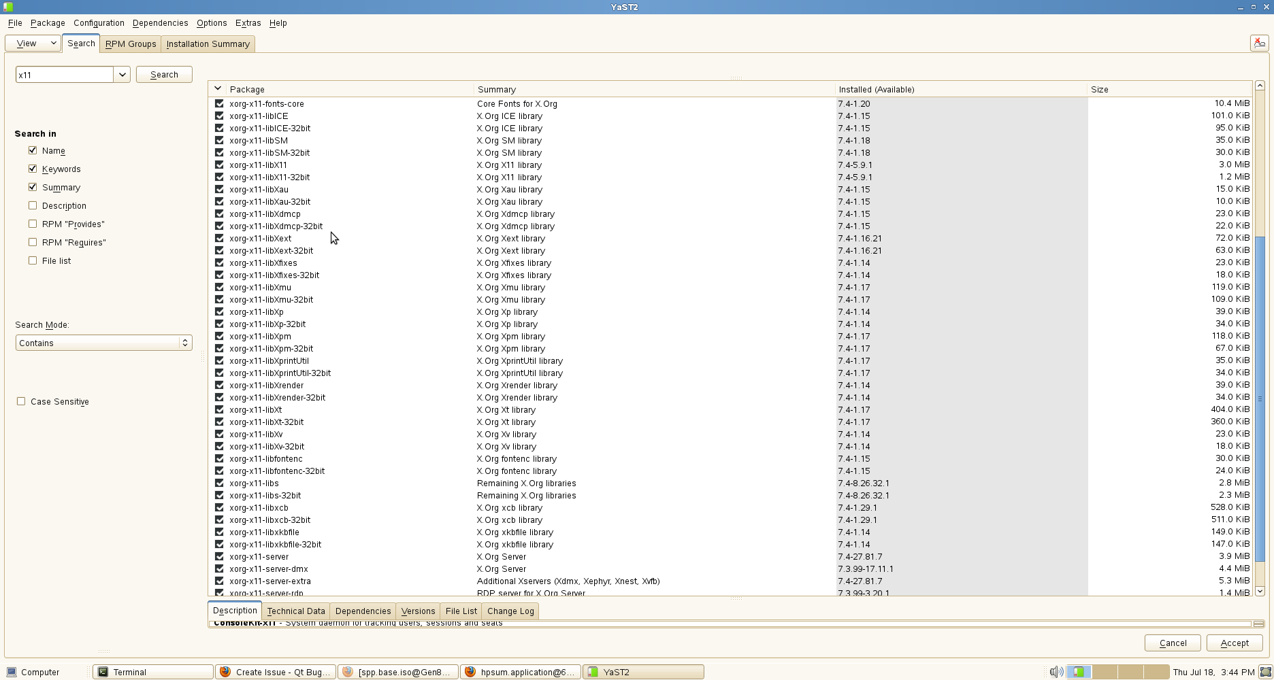Viewport: 1274px width, 680px height.
Task: Click the close-tab icon at top right
Action: 1259,43
